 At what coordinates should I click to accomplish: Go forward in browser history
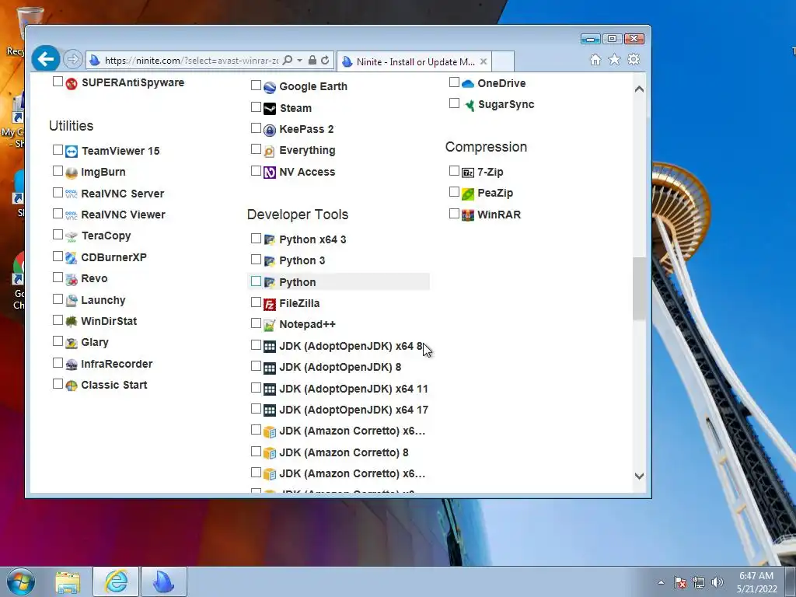click(73, 60)
